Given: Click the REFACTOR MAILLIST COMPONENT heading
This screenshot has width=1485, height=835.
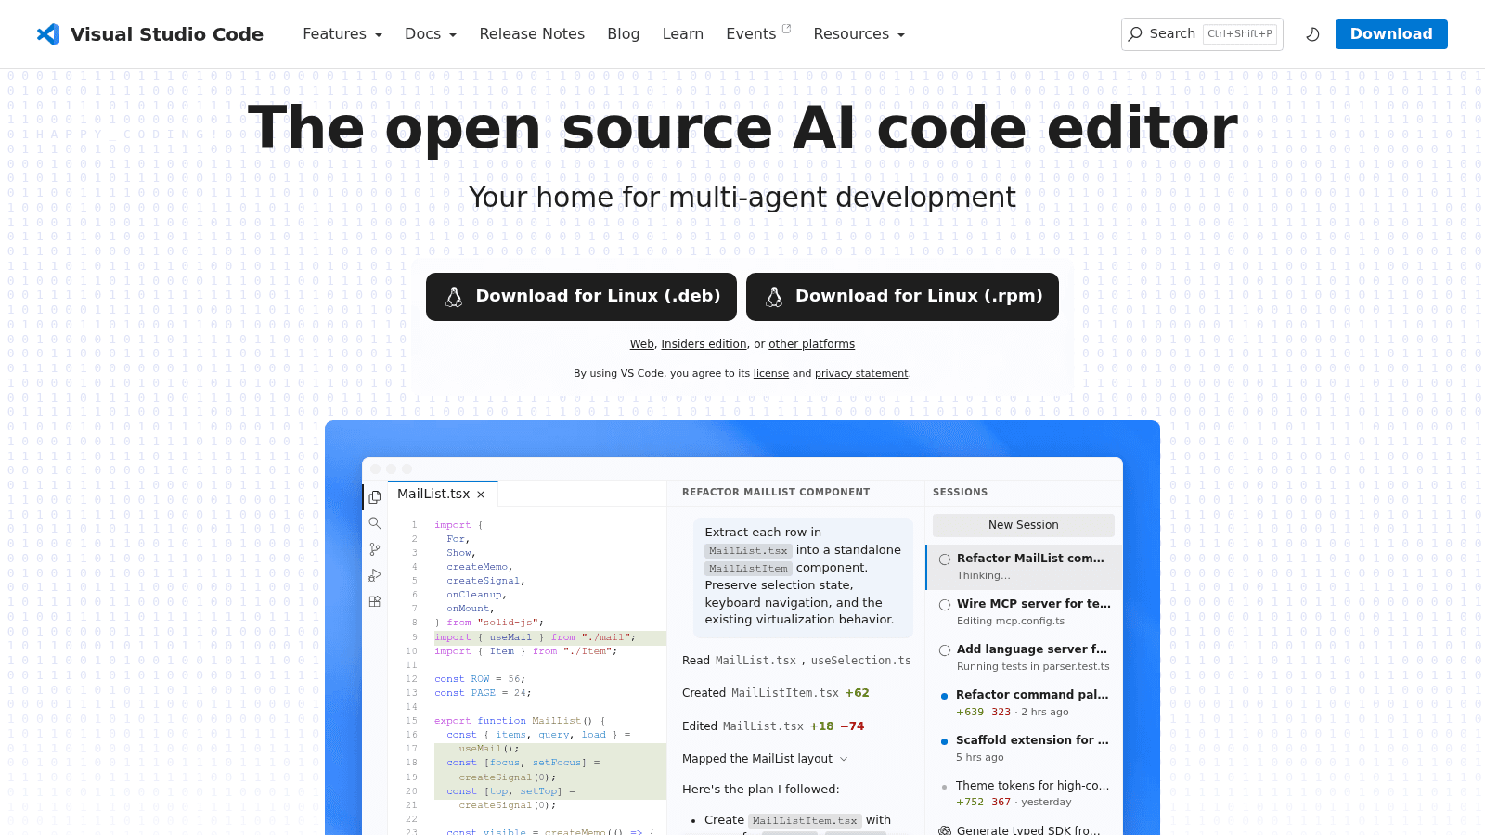Looking at the screenshot, I should tap(776, 493).
